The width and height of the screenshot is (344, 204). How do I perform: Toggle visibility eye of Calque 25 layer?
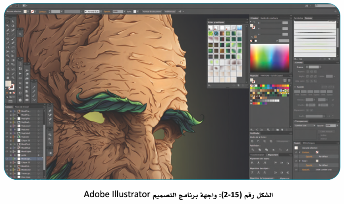tap(7, 140)
